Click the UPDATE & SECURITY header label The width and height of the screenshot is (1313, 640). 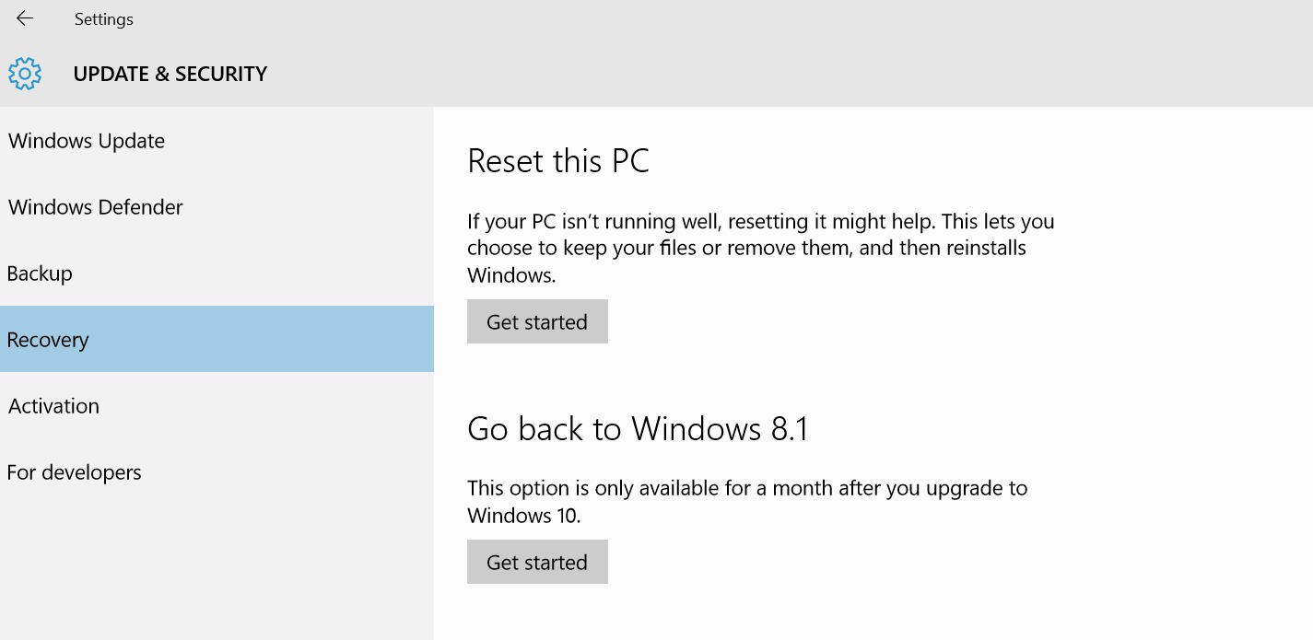170,74
